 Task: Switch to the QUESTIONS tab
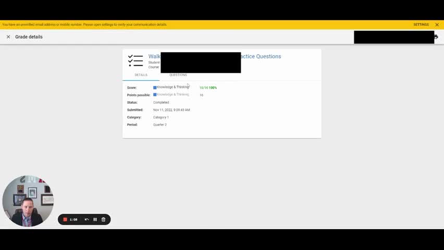point(178,75)
